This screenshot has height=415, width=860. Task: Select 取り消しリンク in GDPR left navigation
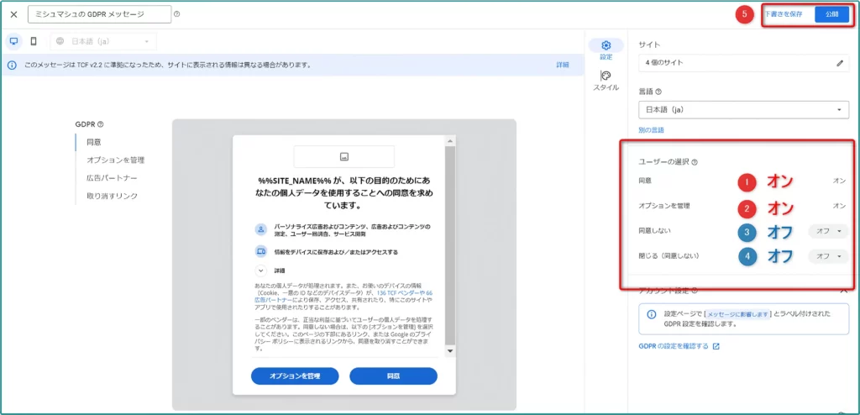tap(112, 196)
